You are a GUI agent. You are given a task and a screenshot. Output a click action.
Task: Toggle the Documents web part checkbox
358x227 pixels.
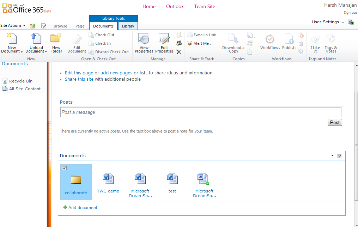tap(340, 156)
